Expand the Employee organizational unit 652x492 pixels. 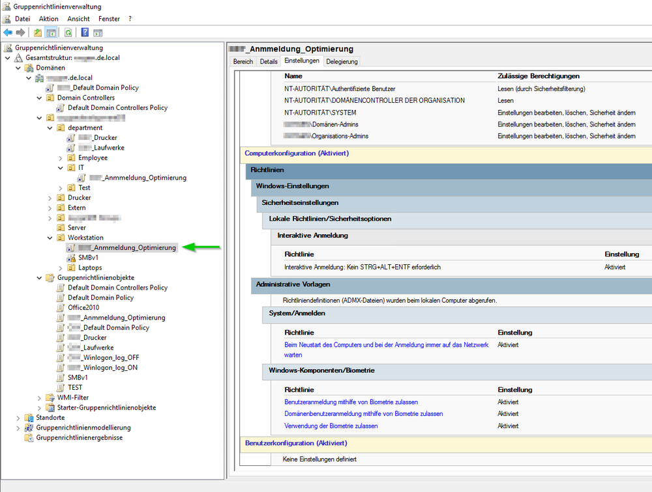point(61,157)
